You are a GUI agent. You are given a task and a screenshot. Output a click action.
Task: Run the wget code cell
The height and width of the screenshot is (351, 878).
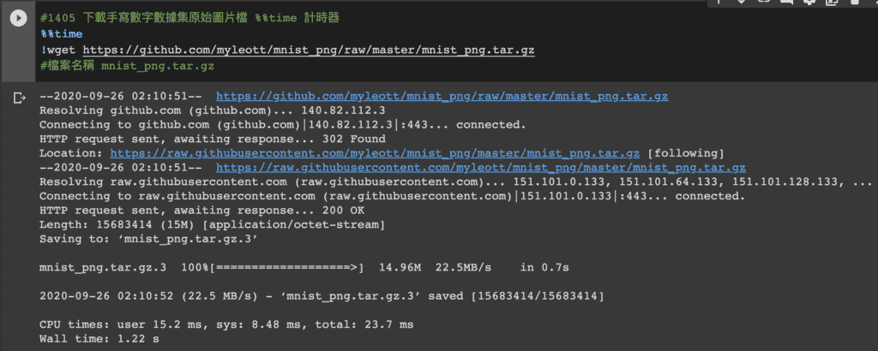[x=18, y=19]
